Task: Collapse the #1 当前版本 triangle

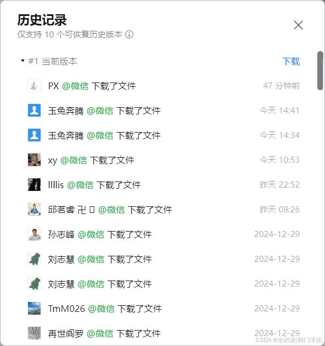Action: (23, 61)
